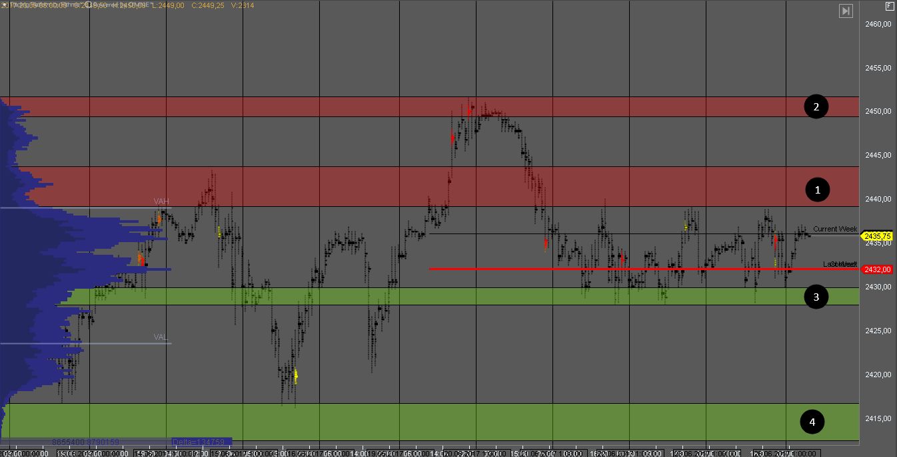
Task: Click the red 2432,00 price tag
Action: 878,269
